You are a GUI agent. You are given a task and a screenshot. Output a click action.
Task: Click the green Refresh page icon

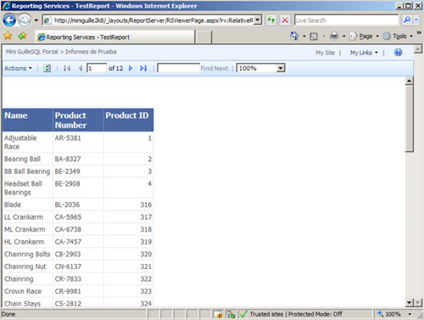coord(271,20)
